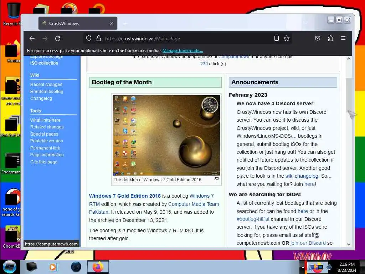The image size is (365, 274).
Task: Open Related changes sidebar link
Action: pyautogui.click(x=47, y=127)
